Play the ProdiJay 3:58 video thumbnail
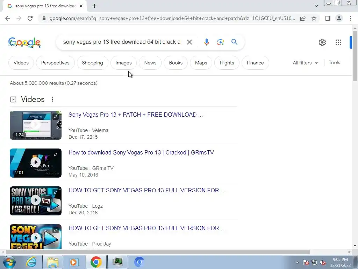Screen dimensions: 358x269 [x=36, y=236]
